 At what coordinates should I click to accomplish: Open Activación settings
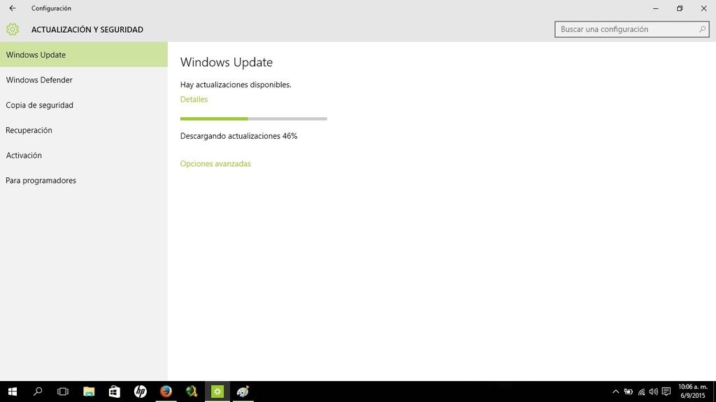(84, 155)
